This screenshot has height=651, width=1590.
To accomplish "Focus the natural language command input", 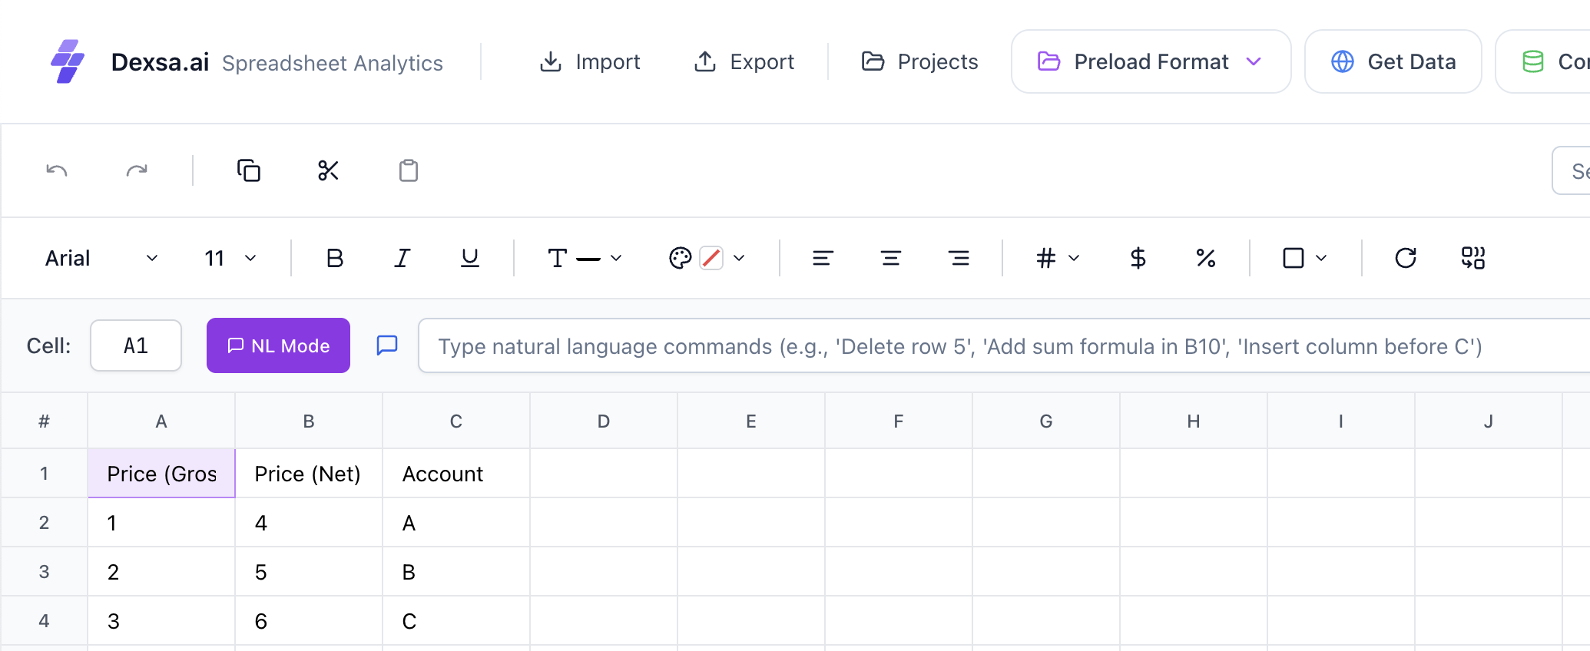I will (1004, 345).
